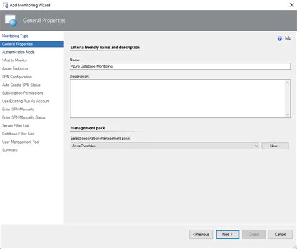Image resolution: width=297 pixels, height=249 pixels.
Task: Click the New... management pack button
Action: pos(275,146)
